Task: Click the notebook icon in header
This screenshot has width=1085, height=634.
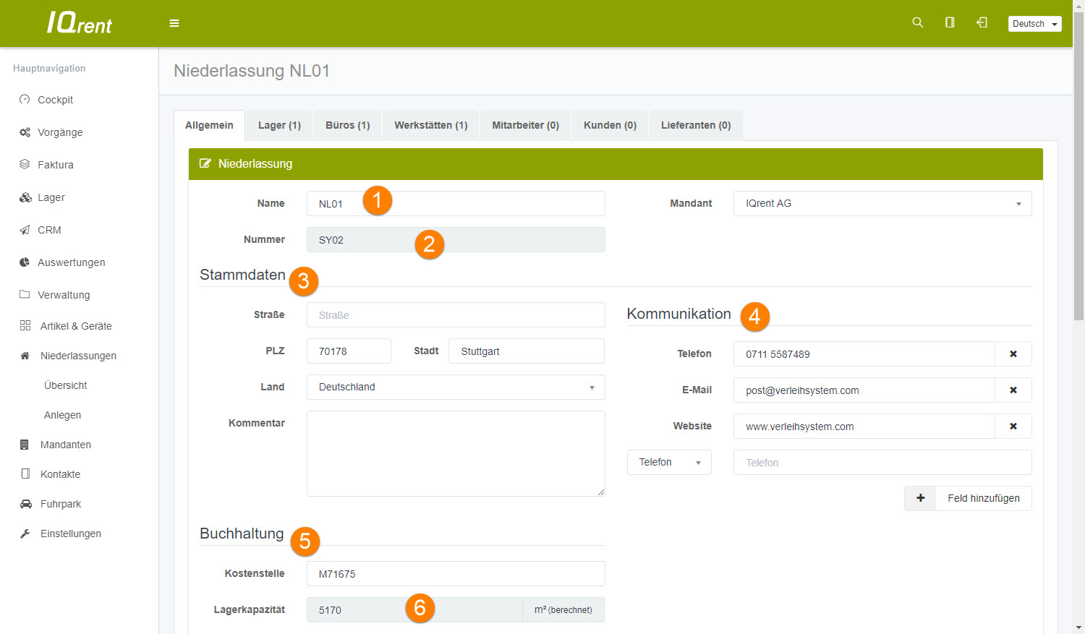Action: pos(950,22)
